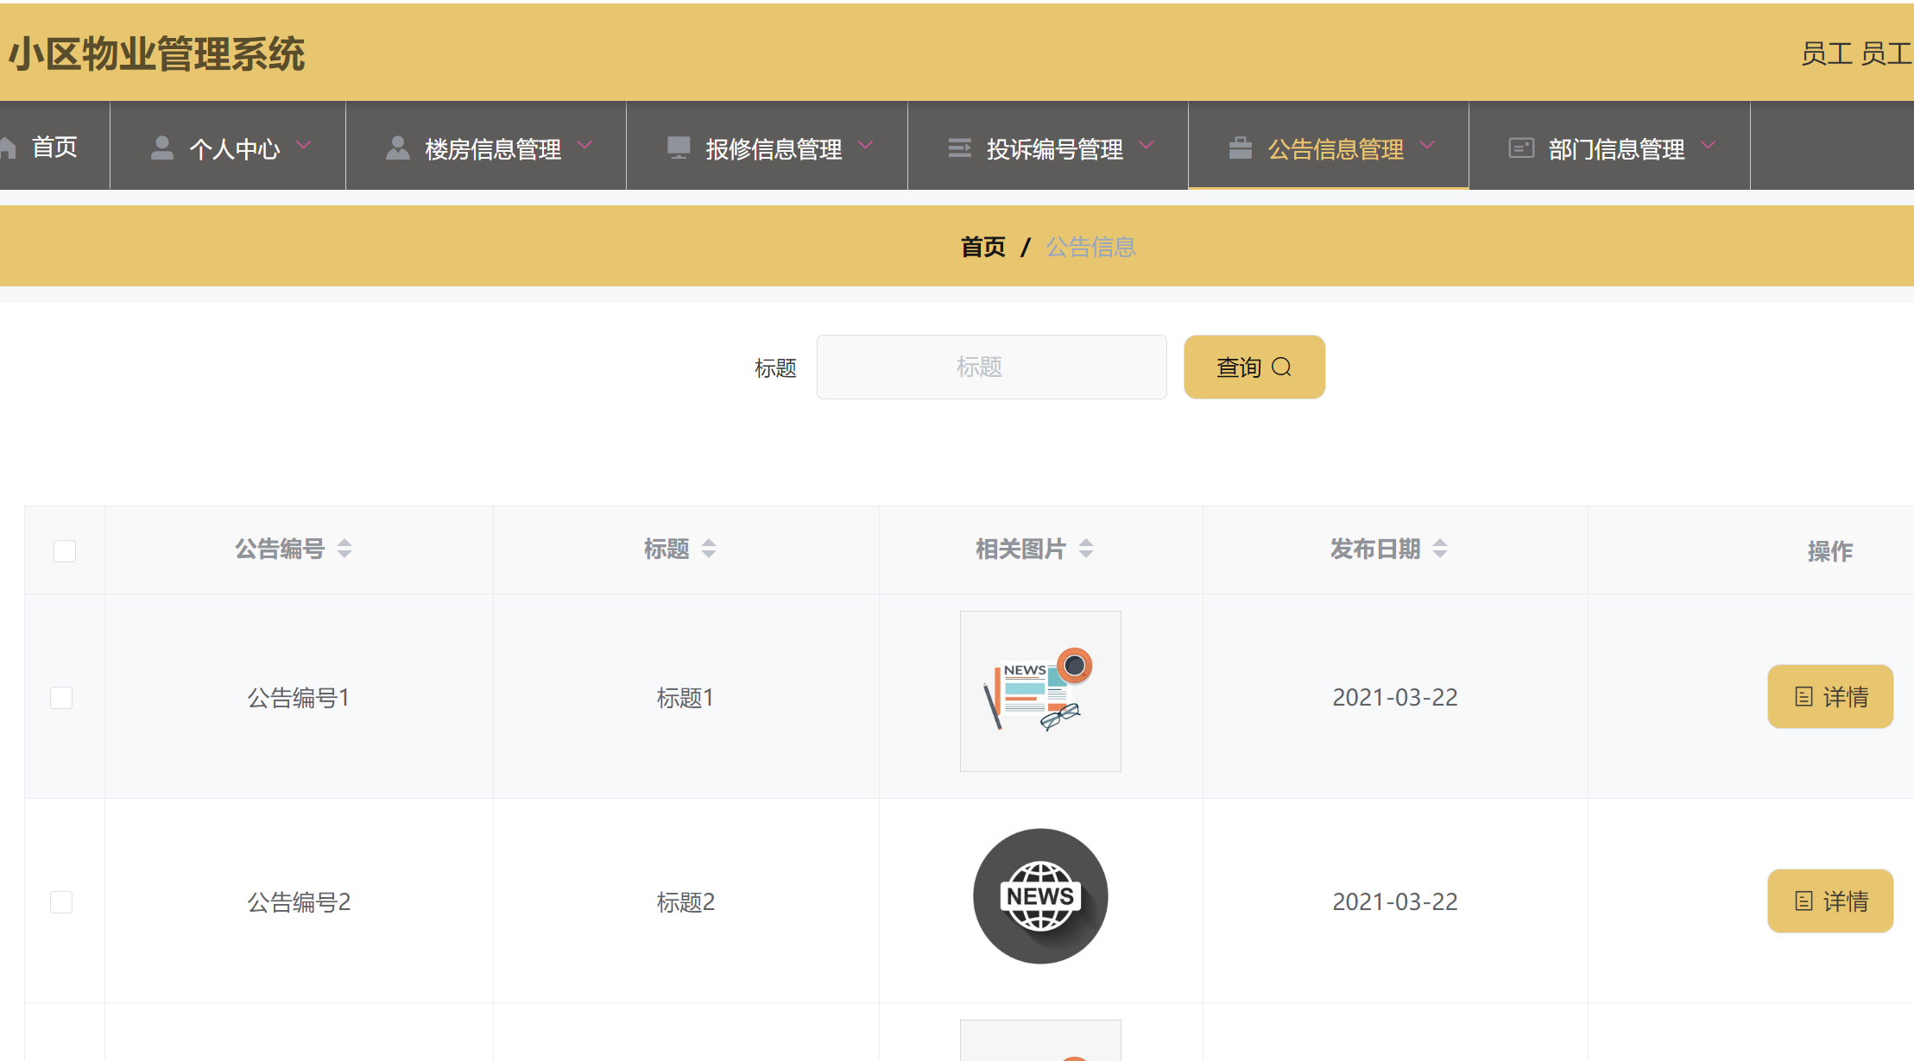The width and height of the screenshot is (1914, 1061).
Task: Open the 报修信息管理 dropdown
Action: pos(867,146)
